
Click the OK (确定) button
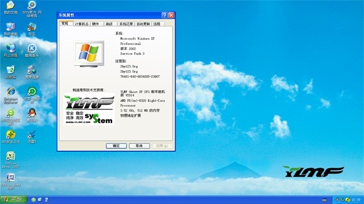point(116,146)
